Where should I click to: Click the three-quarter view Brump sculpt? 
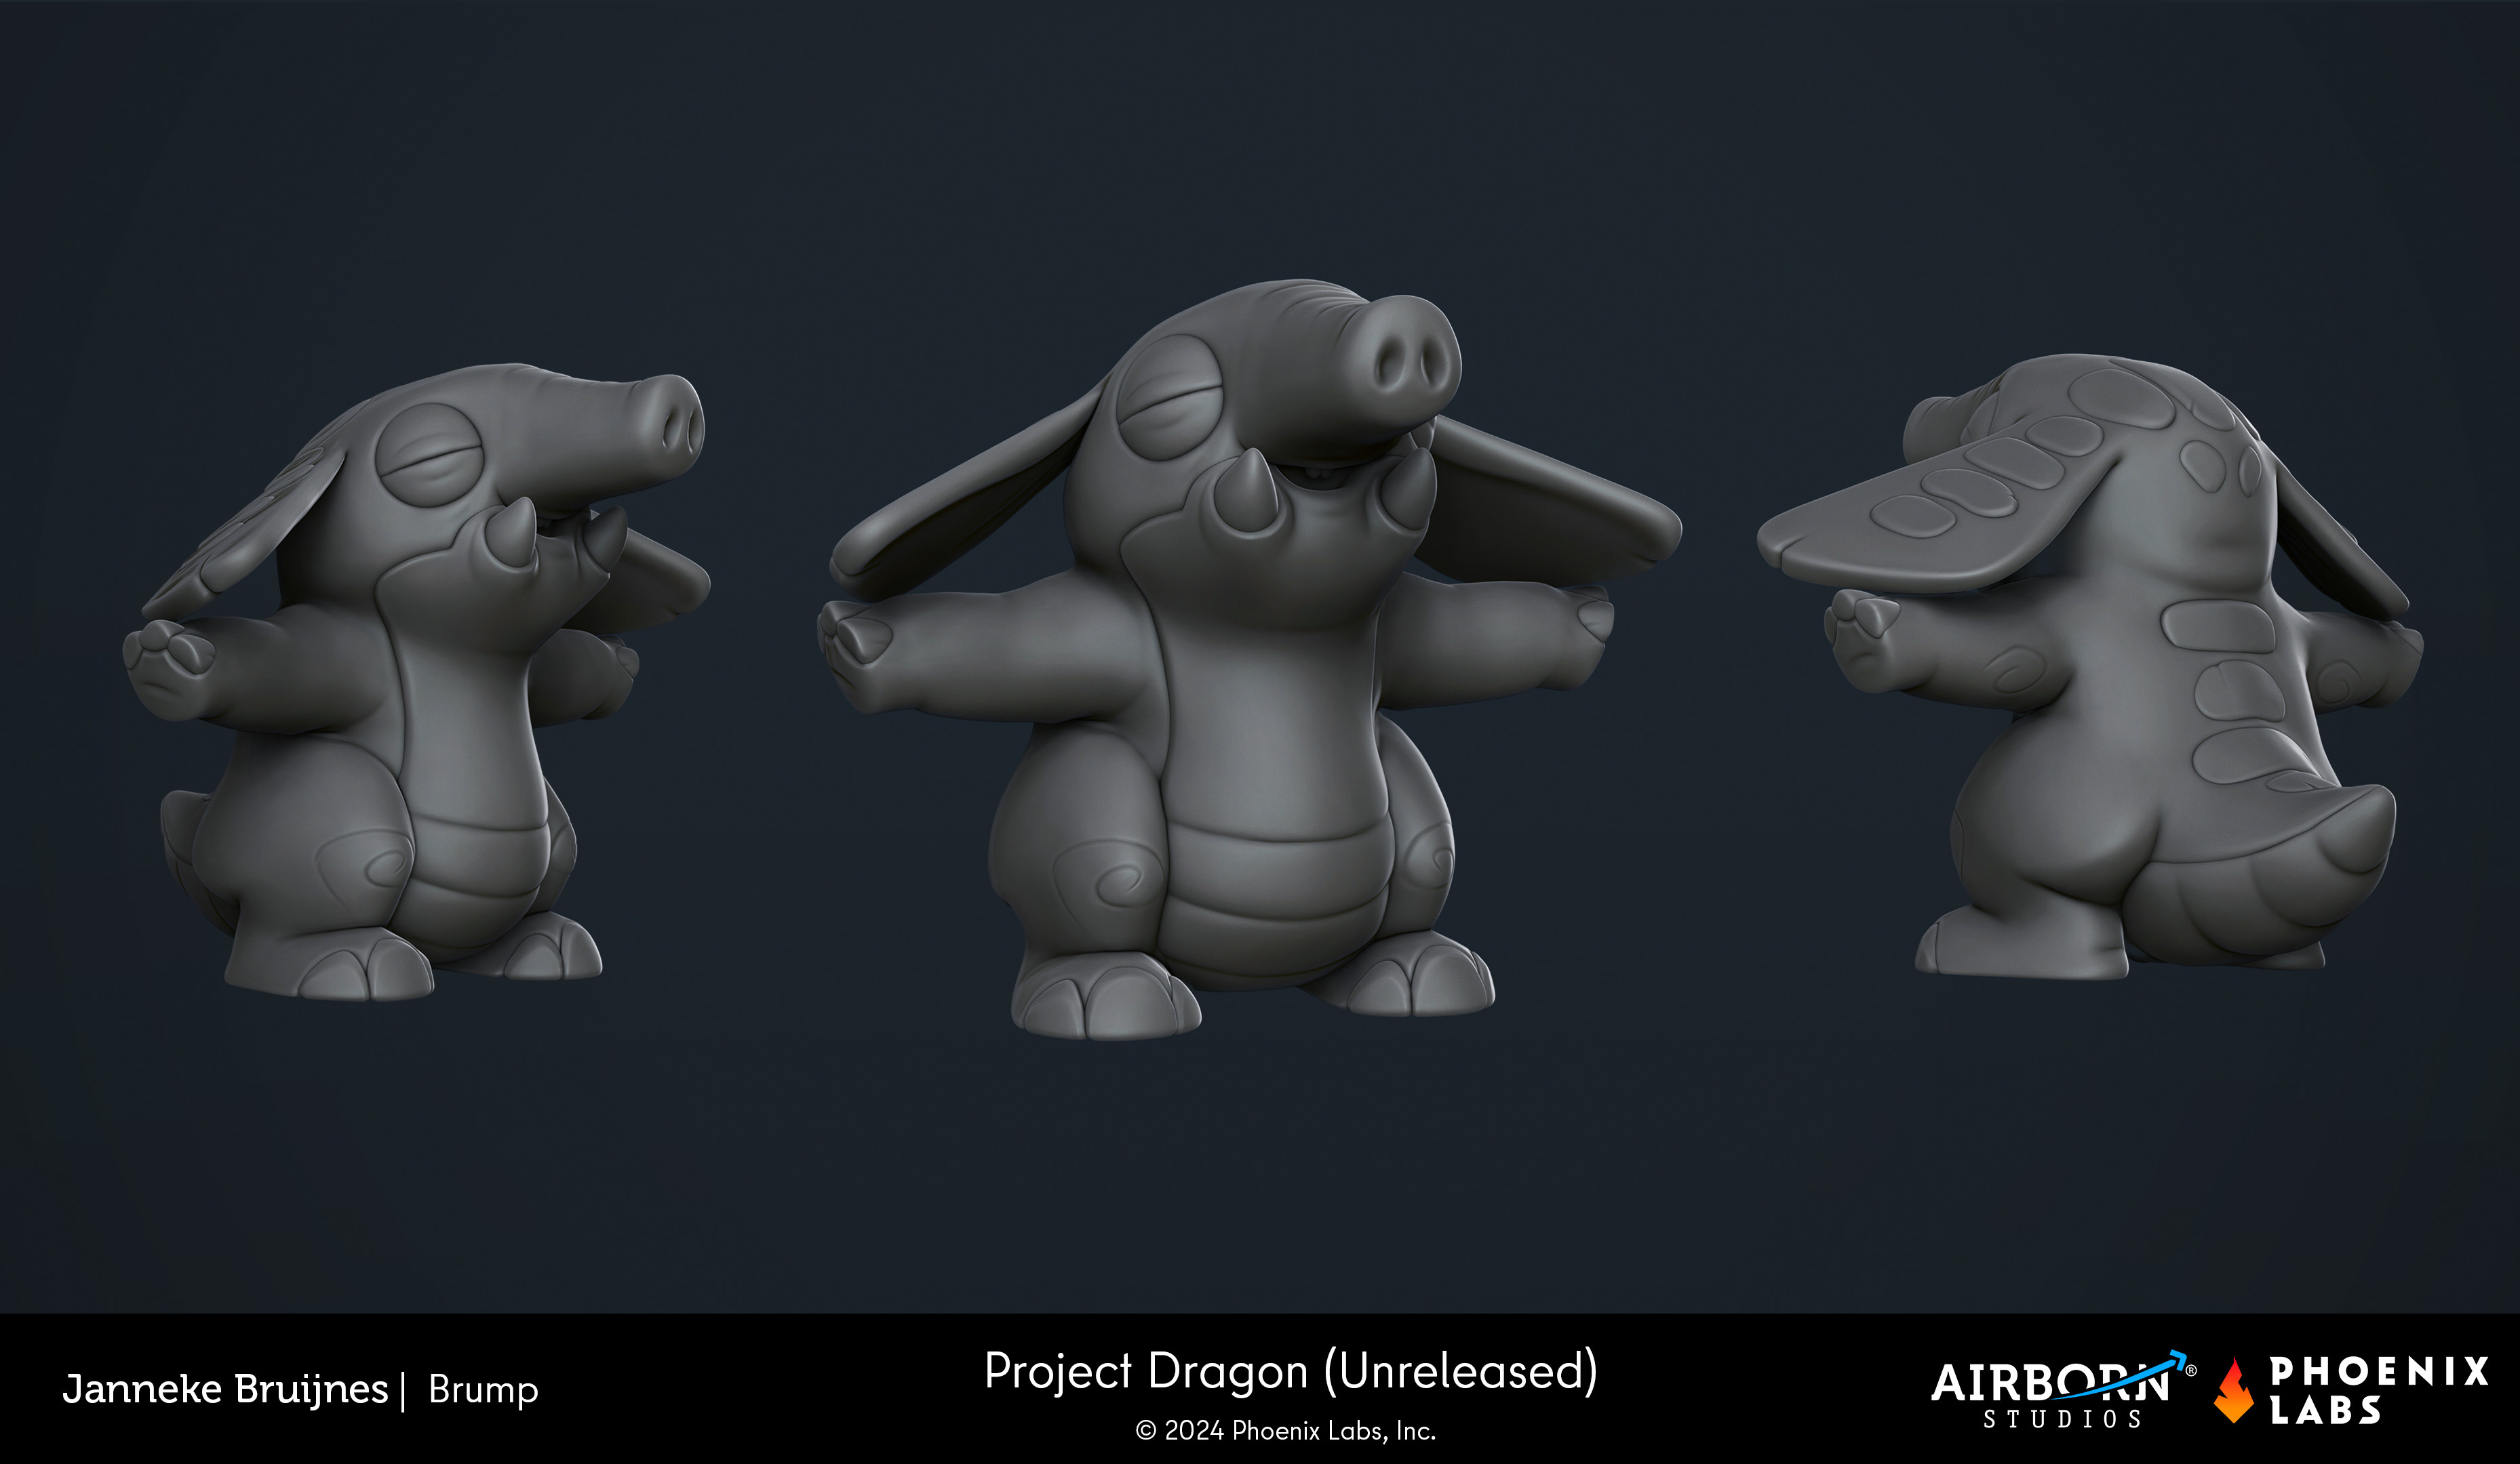pos(416,682)
